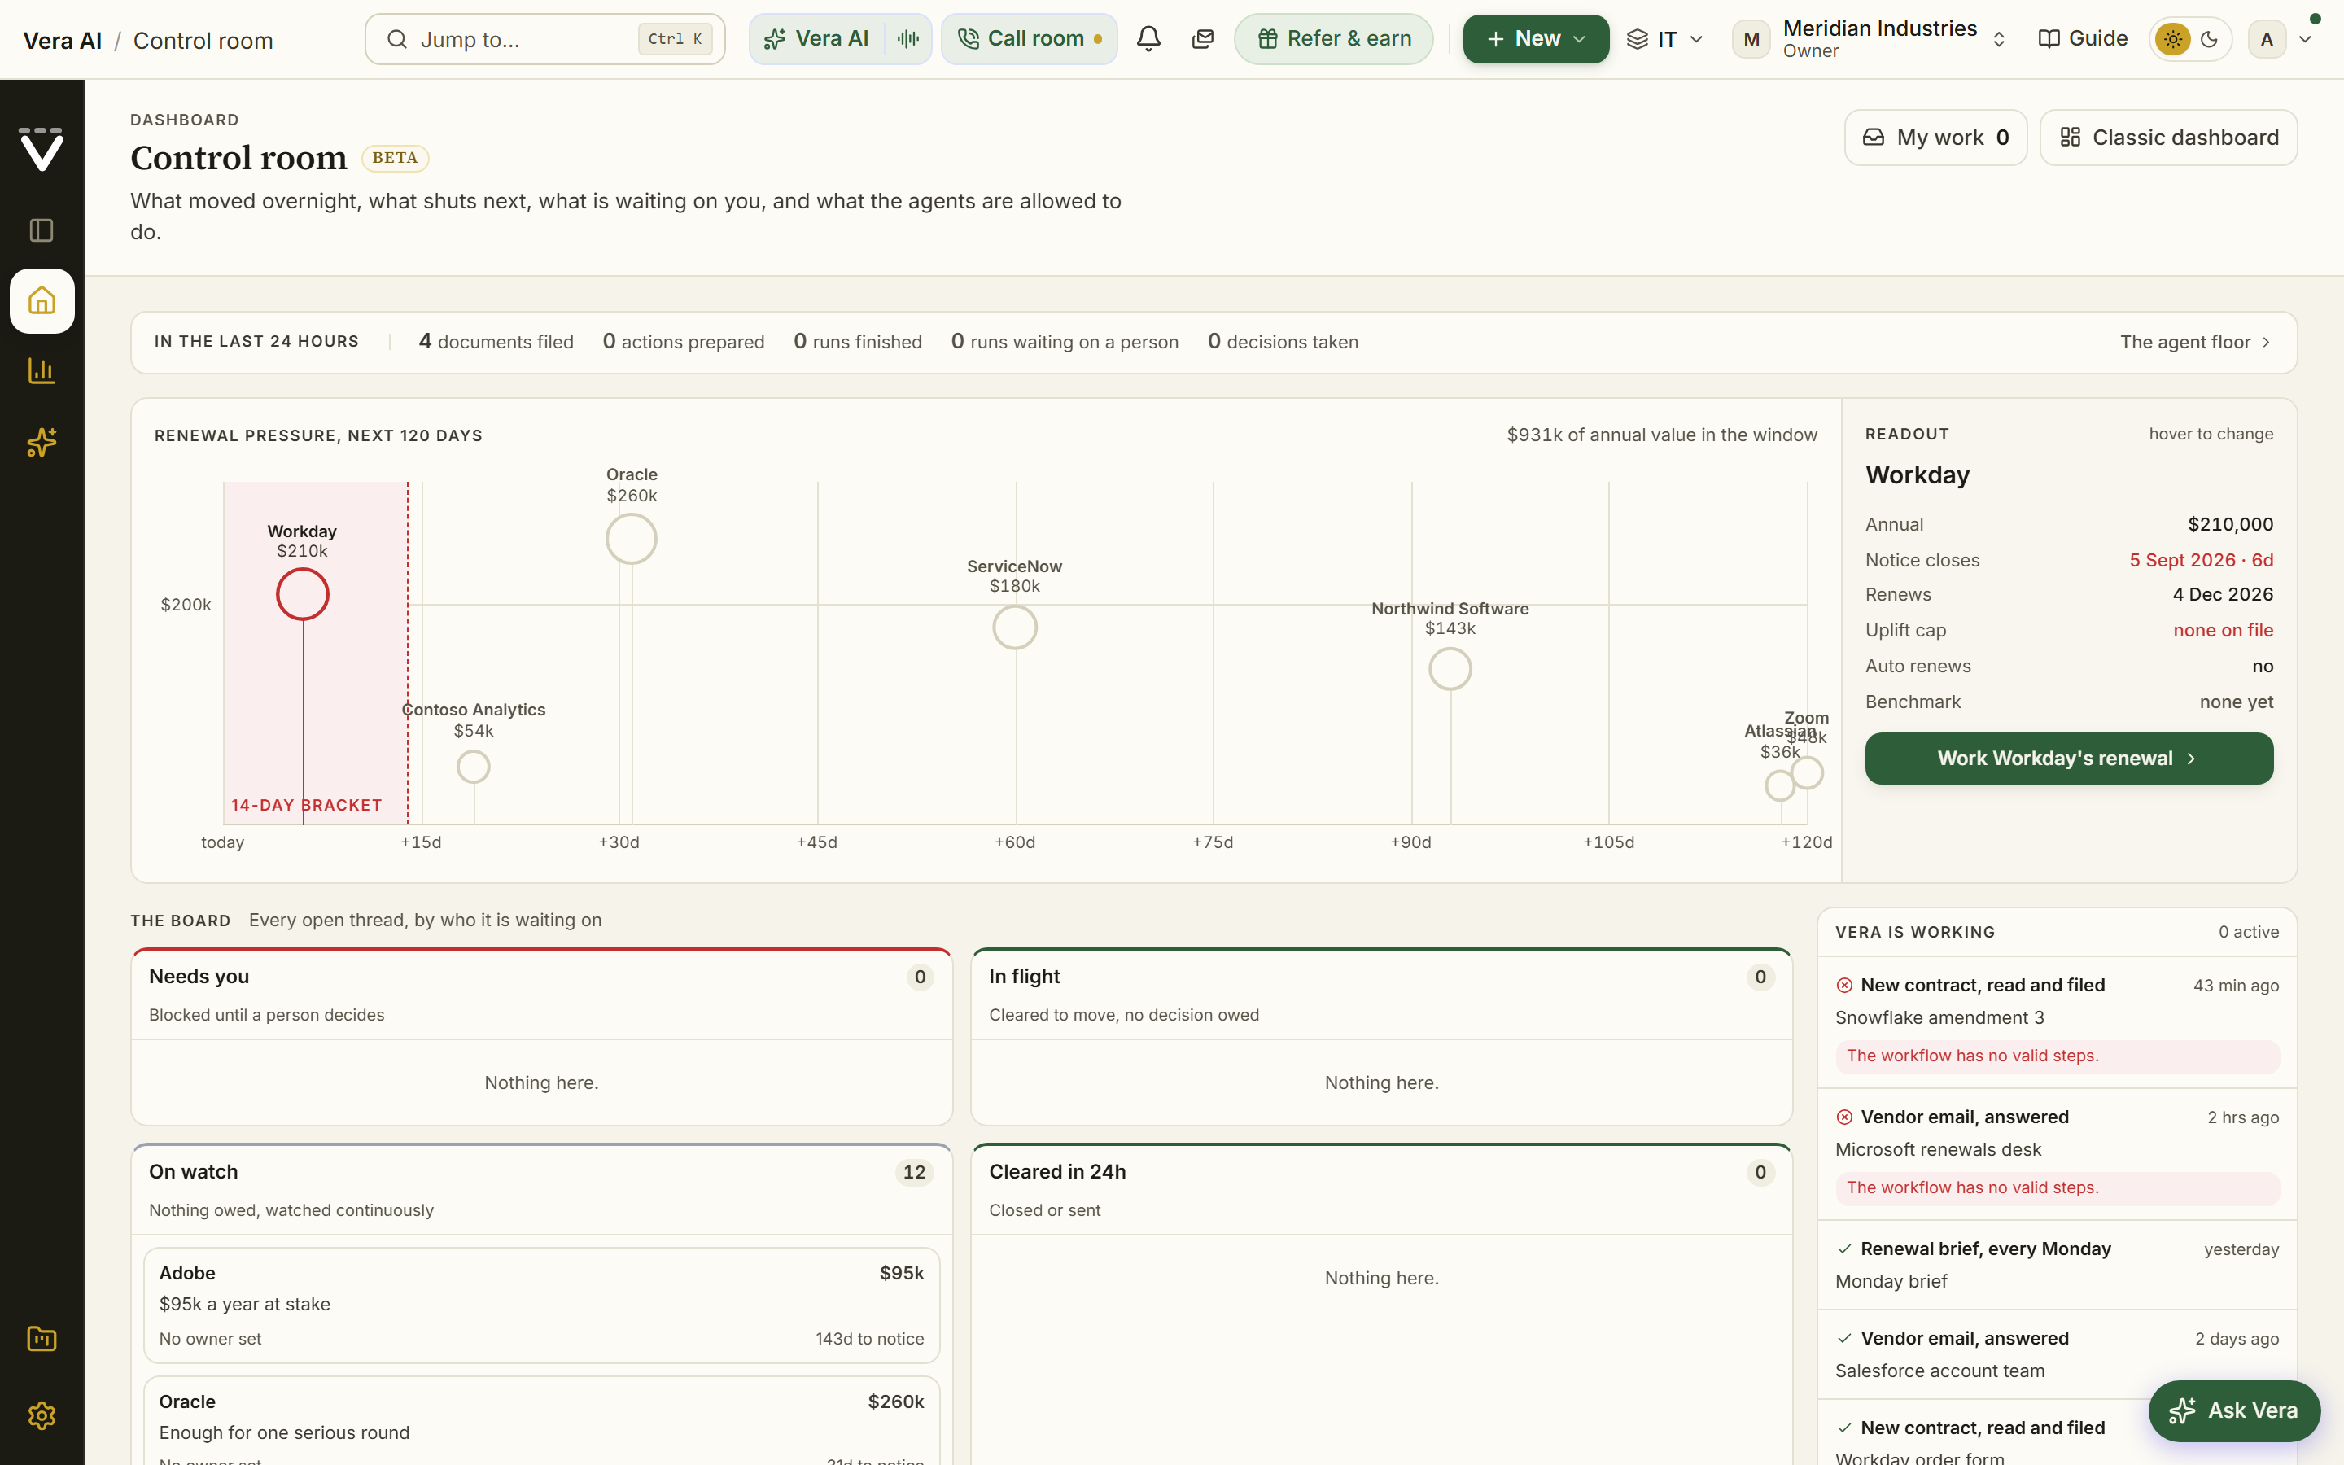The width and height of the screenshot is (2344, 1465).
Task: Click the Meridian Industries M avatar
Action: 1751,39
